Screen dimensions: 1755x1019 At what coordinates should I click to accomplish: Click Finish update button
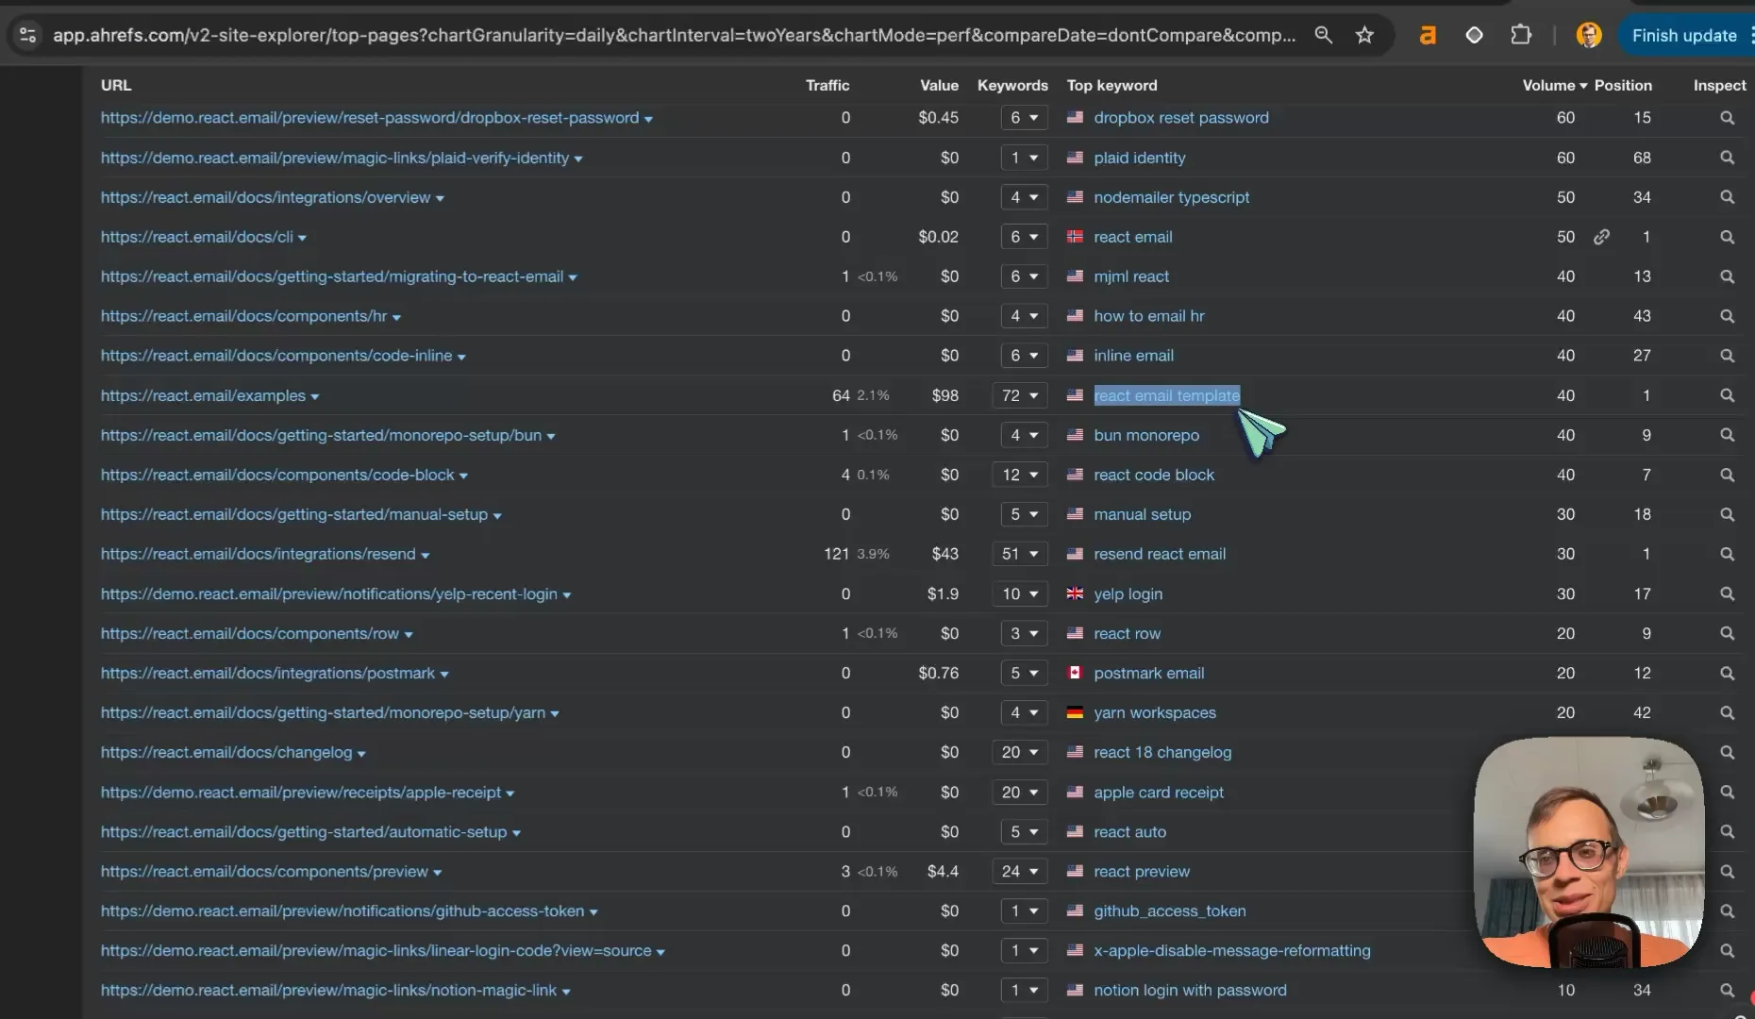1684,35
